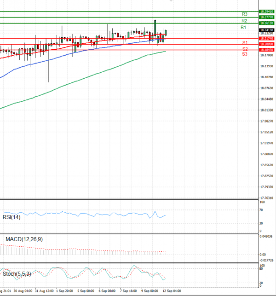Click the R3 resistance label
This screenshot has width=276, height=296.
[x=245, y=14]
